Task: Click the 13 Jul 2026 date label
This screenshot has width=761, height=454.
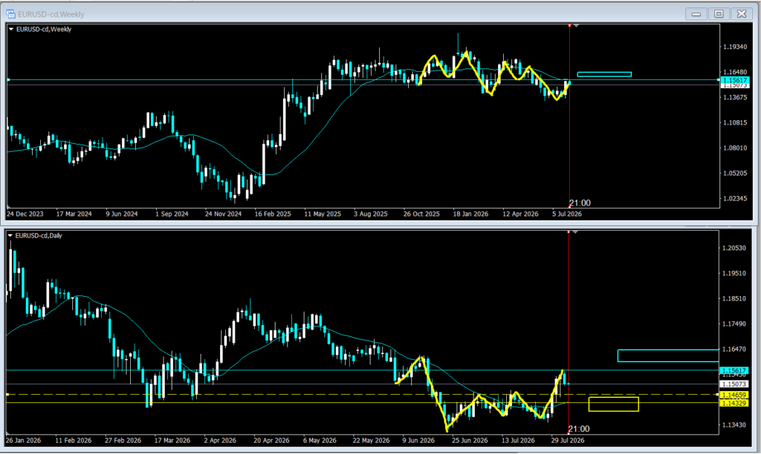Action: coord(518,441)
